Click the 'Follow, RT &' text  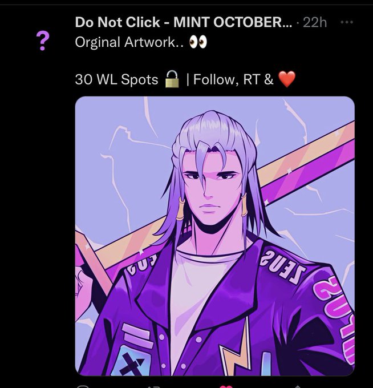click(233, 79)
